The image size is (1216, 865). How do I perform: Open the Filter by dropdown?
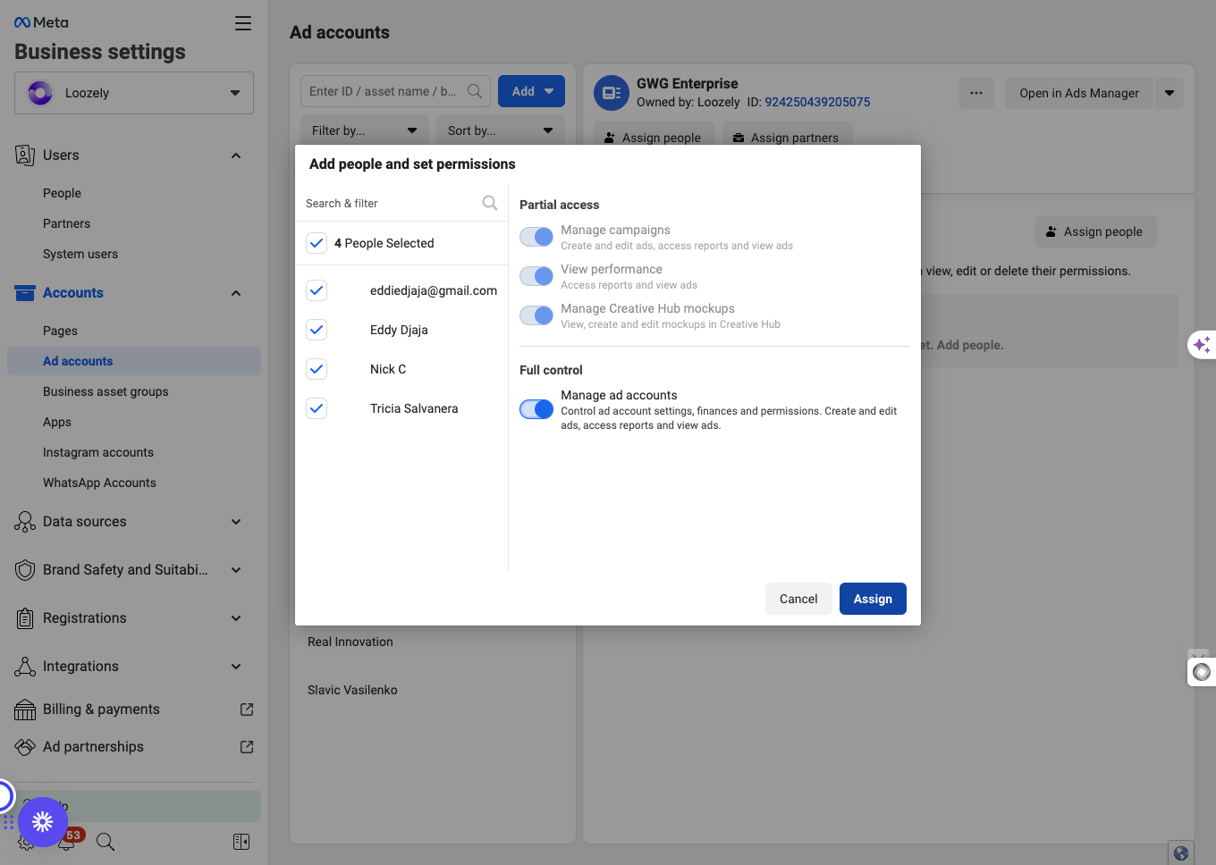coord(365,130)
